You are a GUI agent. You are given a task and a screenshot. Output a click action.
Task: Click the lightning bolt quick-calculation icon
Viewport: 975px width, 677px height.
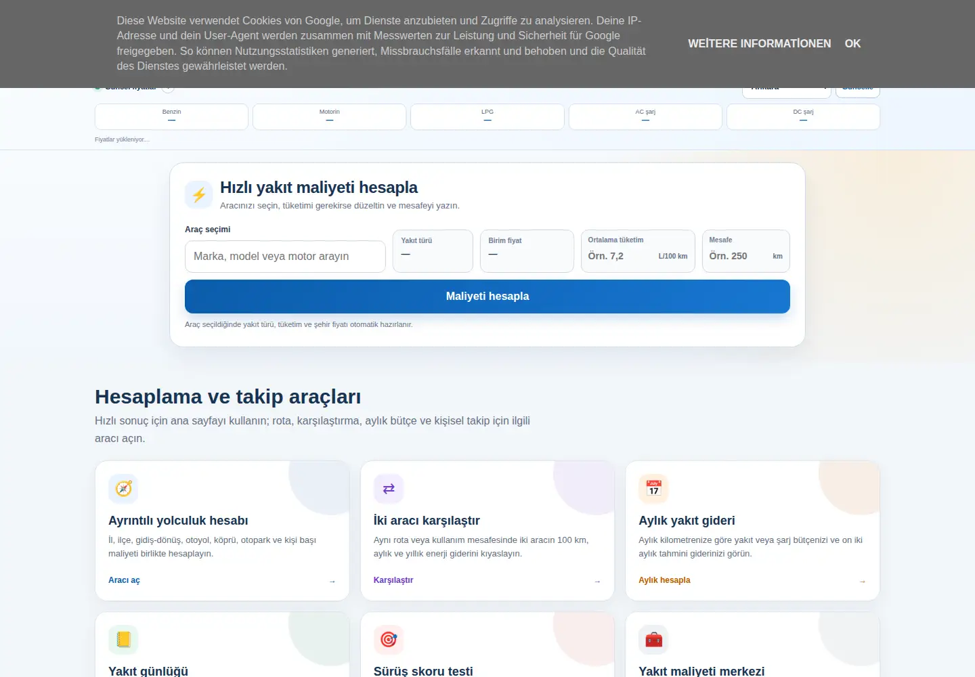tap(199, 195)
